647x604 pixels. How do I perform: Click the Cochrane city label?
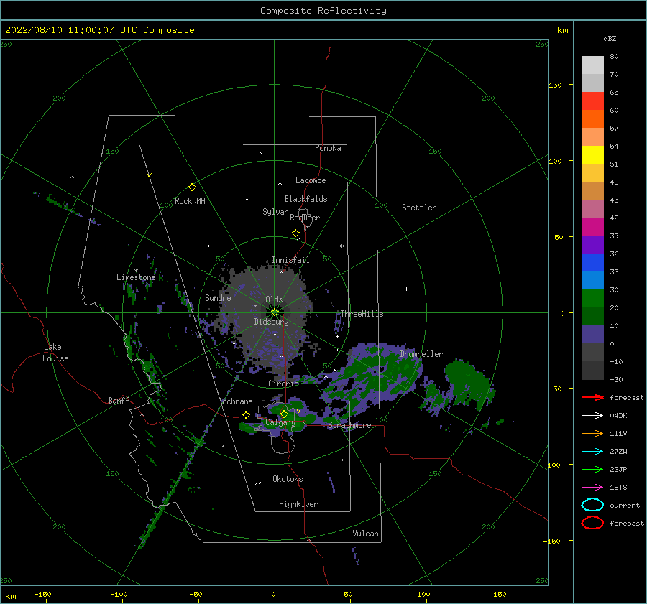click(235, 401)
